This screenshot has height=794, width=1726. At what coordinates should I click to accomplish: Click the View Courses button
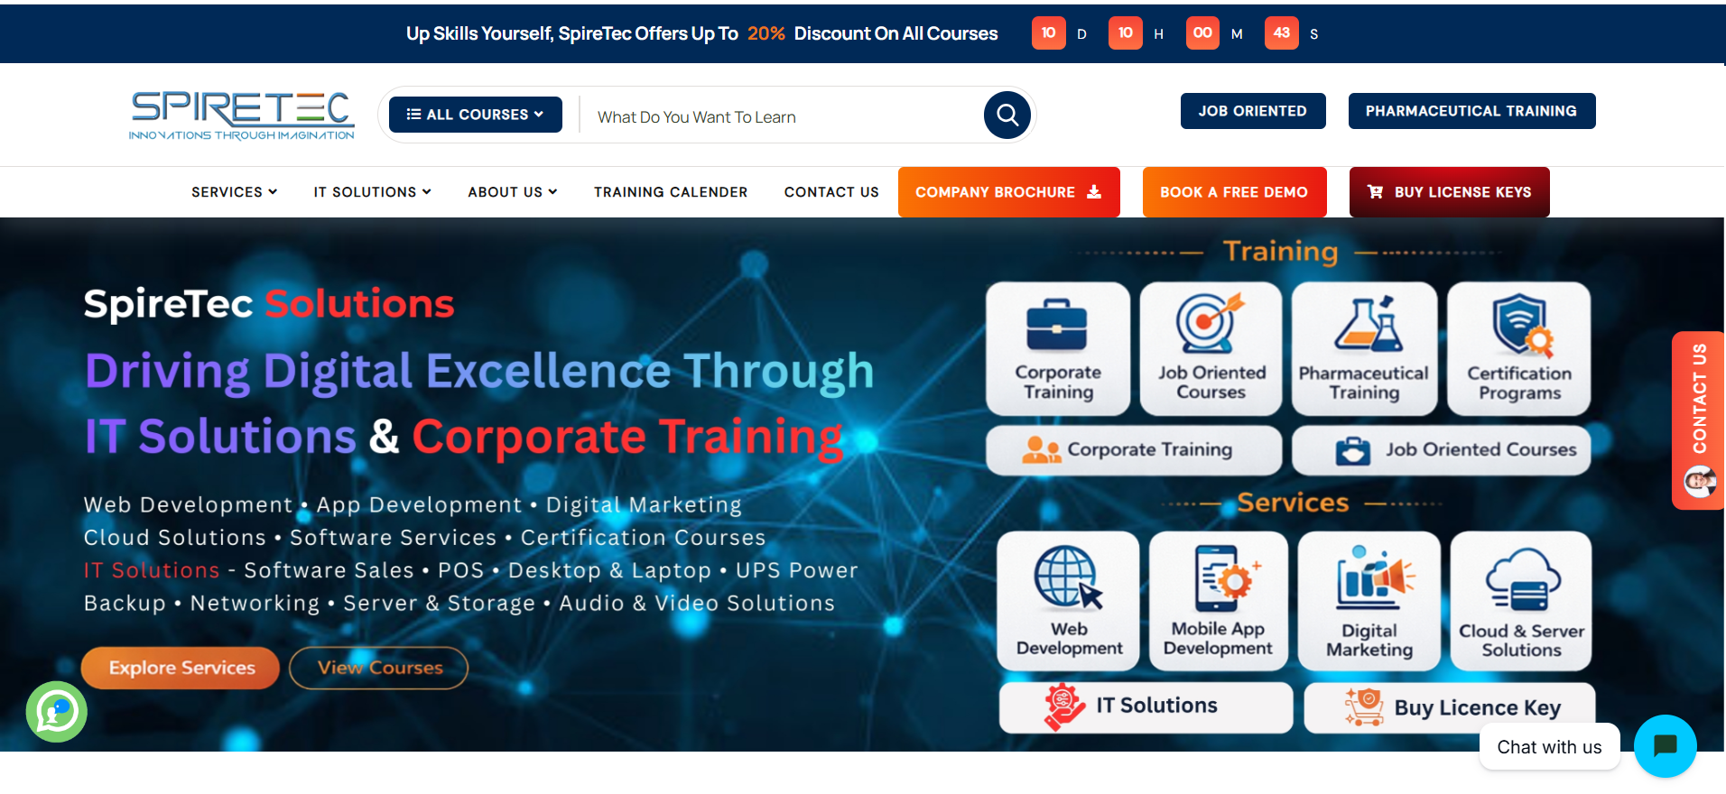point(379,668)
